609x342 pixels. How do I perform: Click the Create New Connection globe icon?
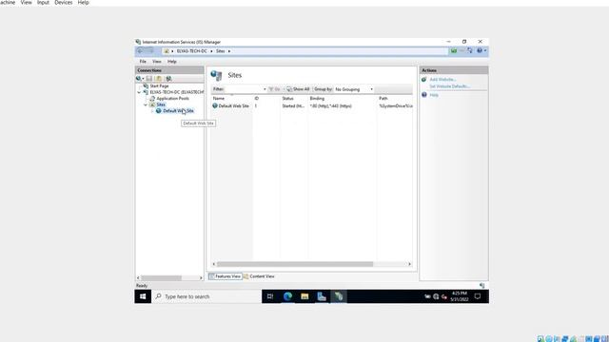pos(139,78)
